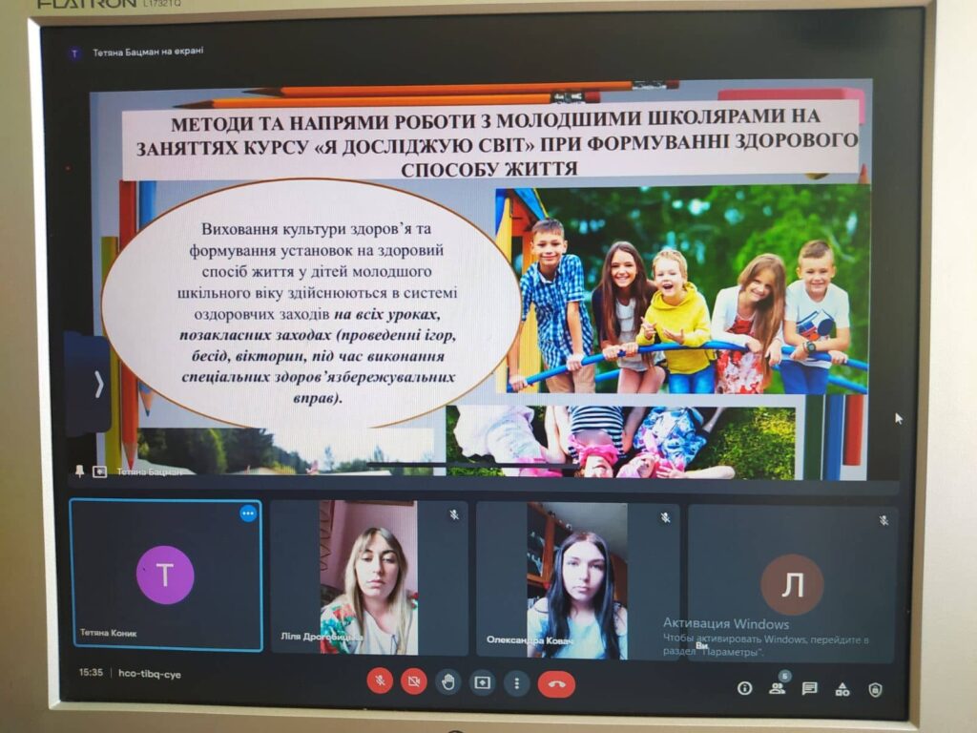Click Олександра Ковач name label
The height and width of the screenshot is (733, 977).
(x=530, y=639)
